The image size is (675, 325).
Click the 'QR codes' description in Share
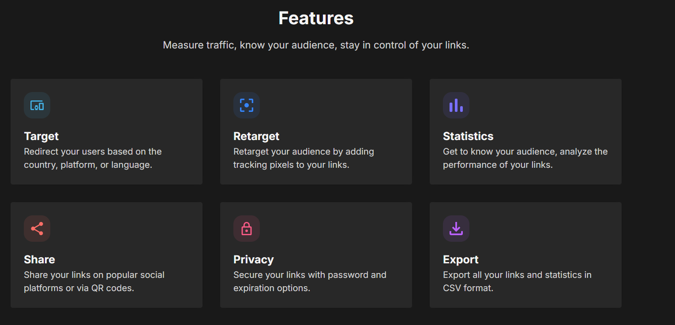pyautogui.click(x=79, y=288)
